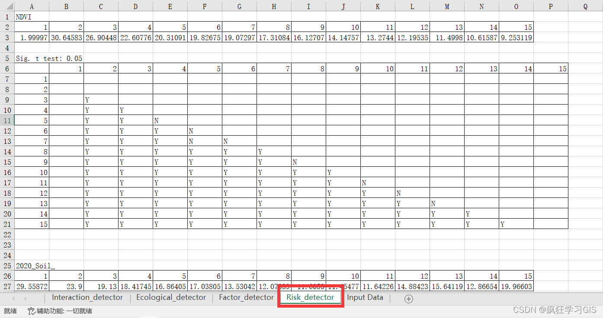Click the N cell in row 19
603x318 pixels.
click(447, 204)
